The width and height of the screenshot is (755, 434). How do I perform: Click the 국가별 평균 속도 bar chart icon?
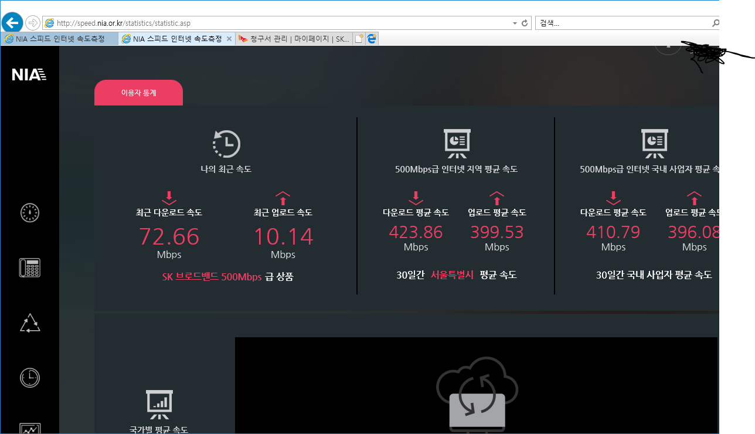click(x=159, y=404)
